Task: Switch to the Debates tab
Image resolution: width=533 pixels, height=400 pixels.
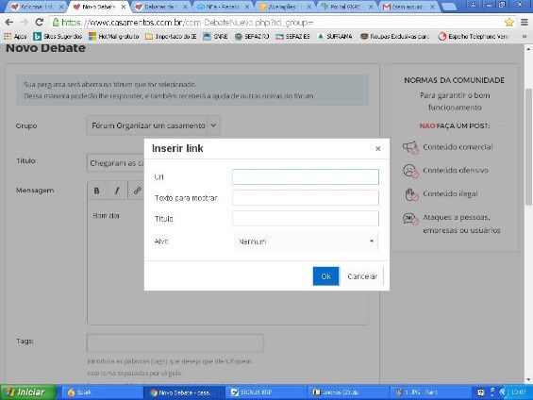Action: 160,7
